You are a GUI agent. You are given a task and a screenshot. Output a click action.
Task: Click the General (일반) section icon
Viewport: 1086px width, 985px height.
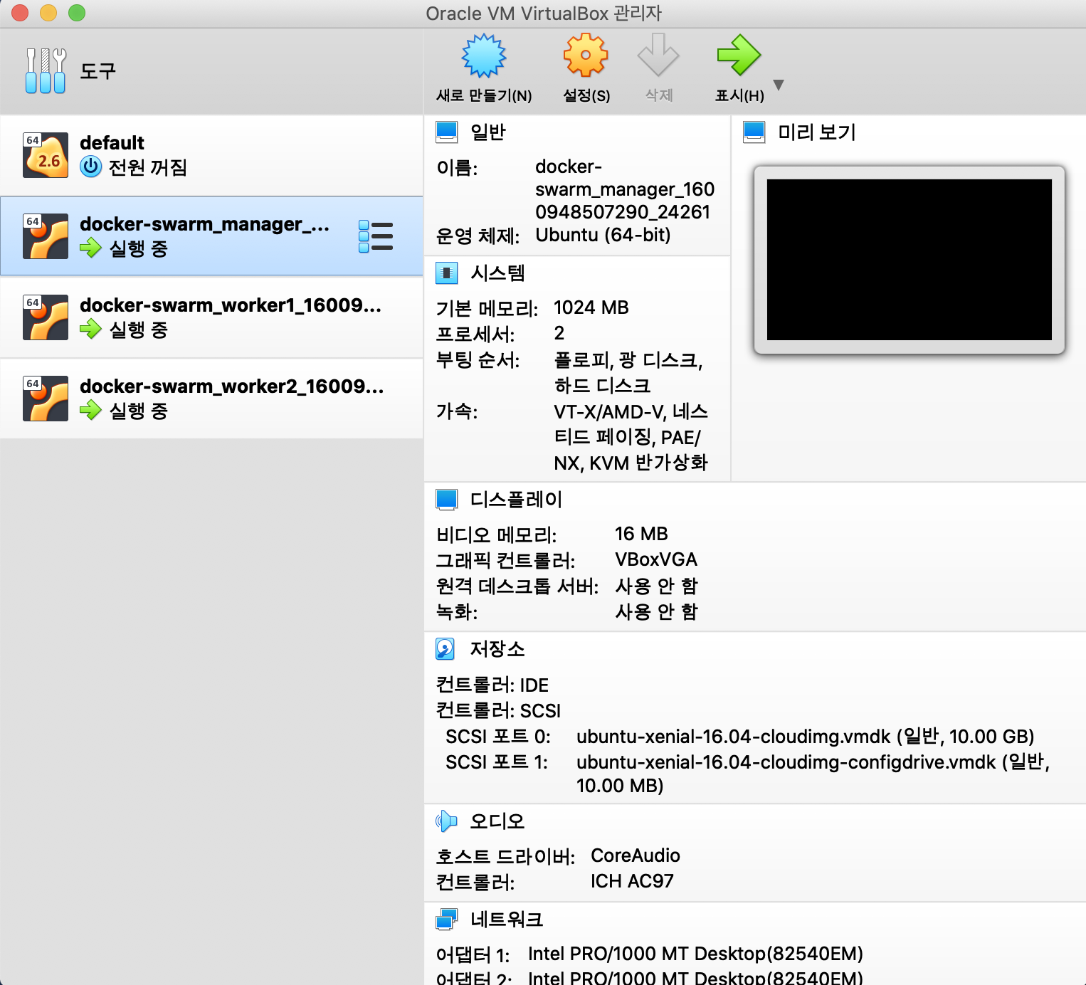click(447, 132)
